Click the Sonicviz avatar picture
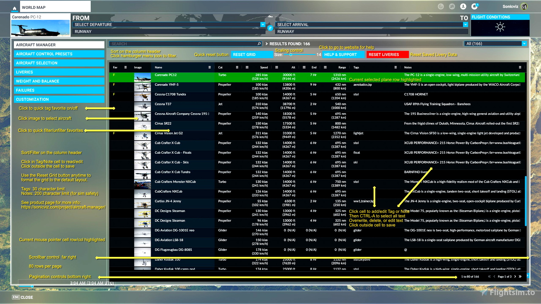 (x=524, y=7)
